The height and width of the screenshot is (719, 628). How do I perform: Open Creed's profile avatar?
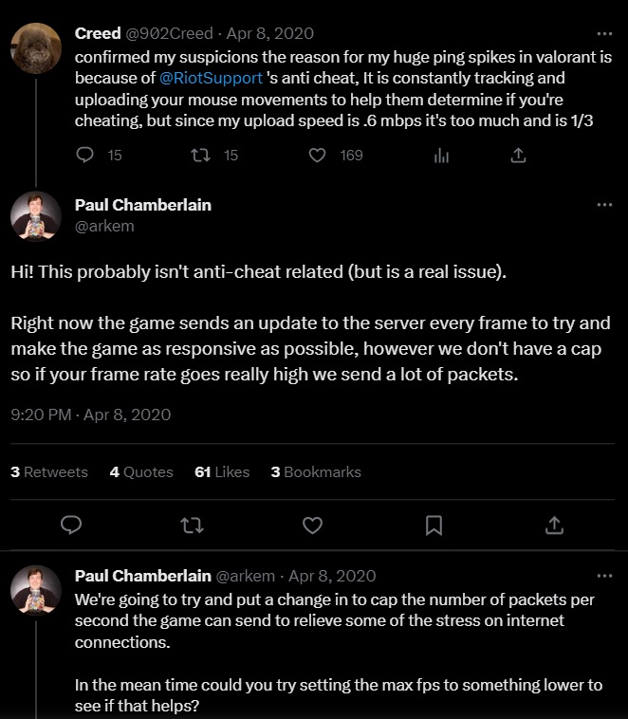36,48
